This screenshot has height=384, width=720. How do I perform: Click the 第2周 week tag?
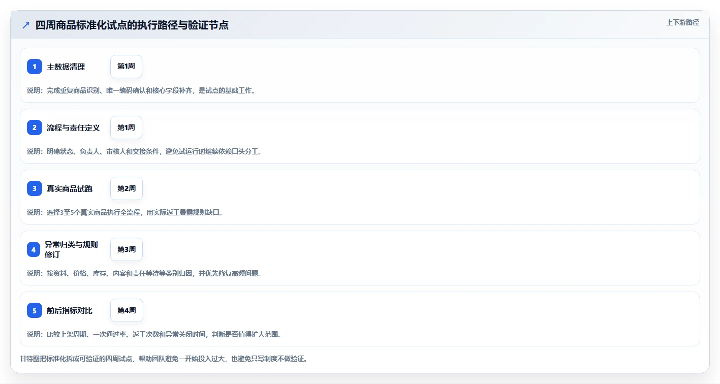[x=127, y=188]
